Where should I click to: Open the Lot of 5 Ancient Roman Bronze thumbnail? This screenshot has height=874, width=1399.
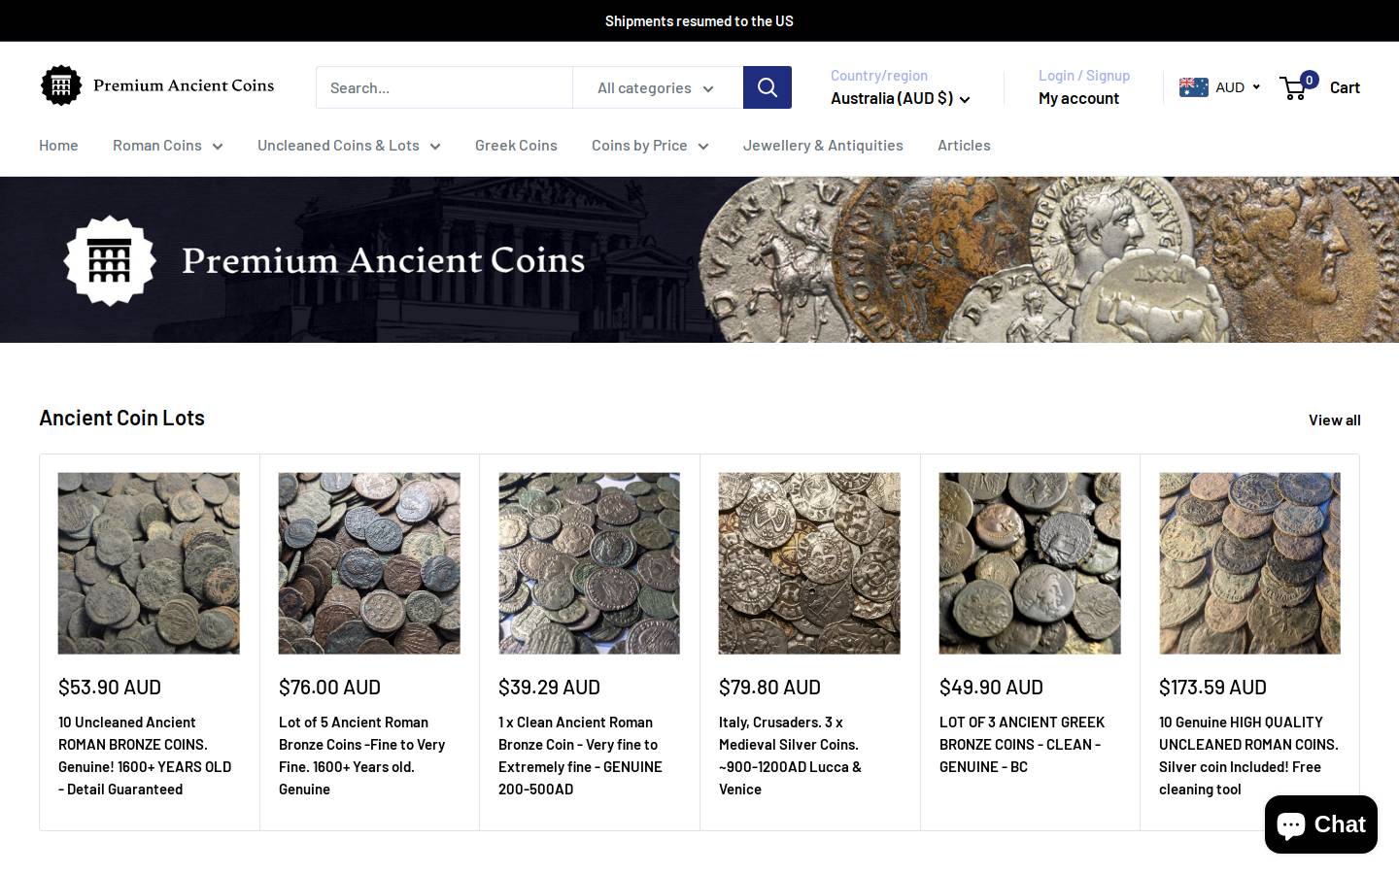pos(369,563)
